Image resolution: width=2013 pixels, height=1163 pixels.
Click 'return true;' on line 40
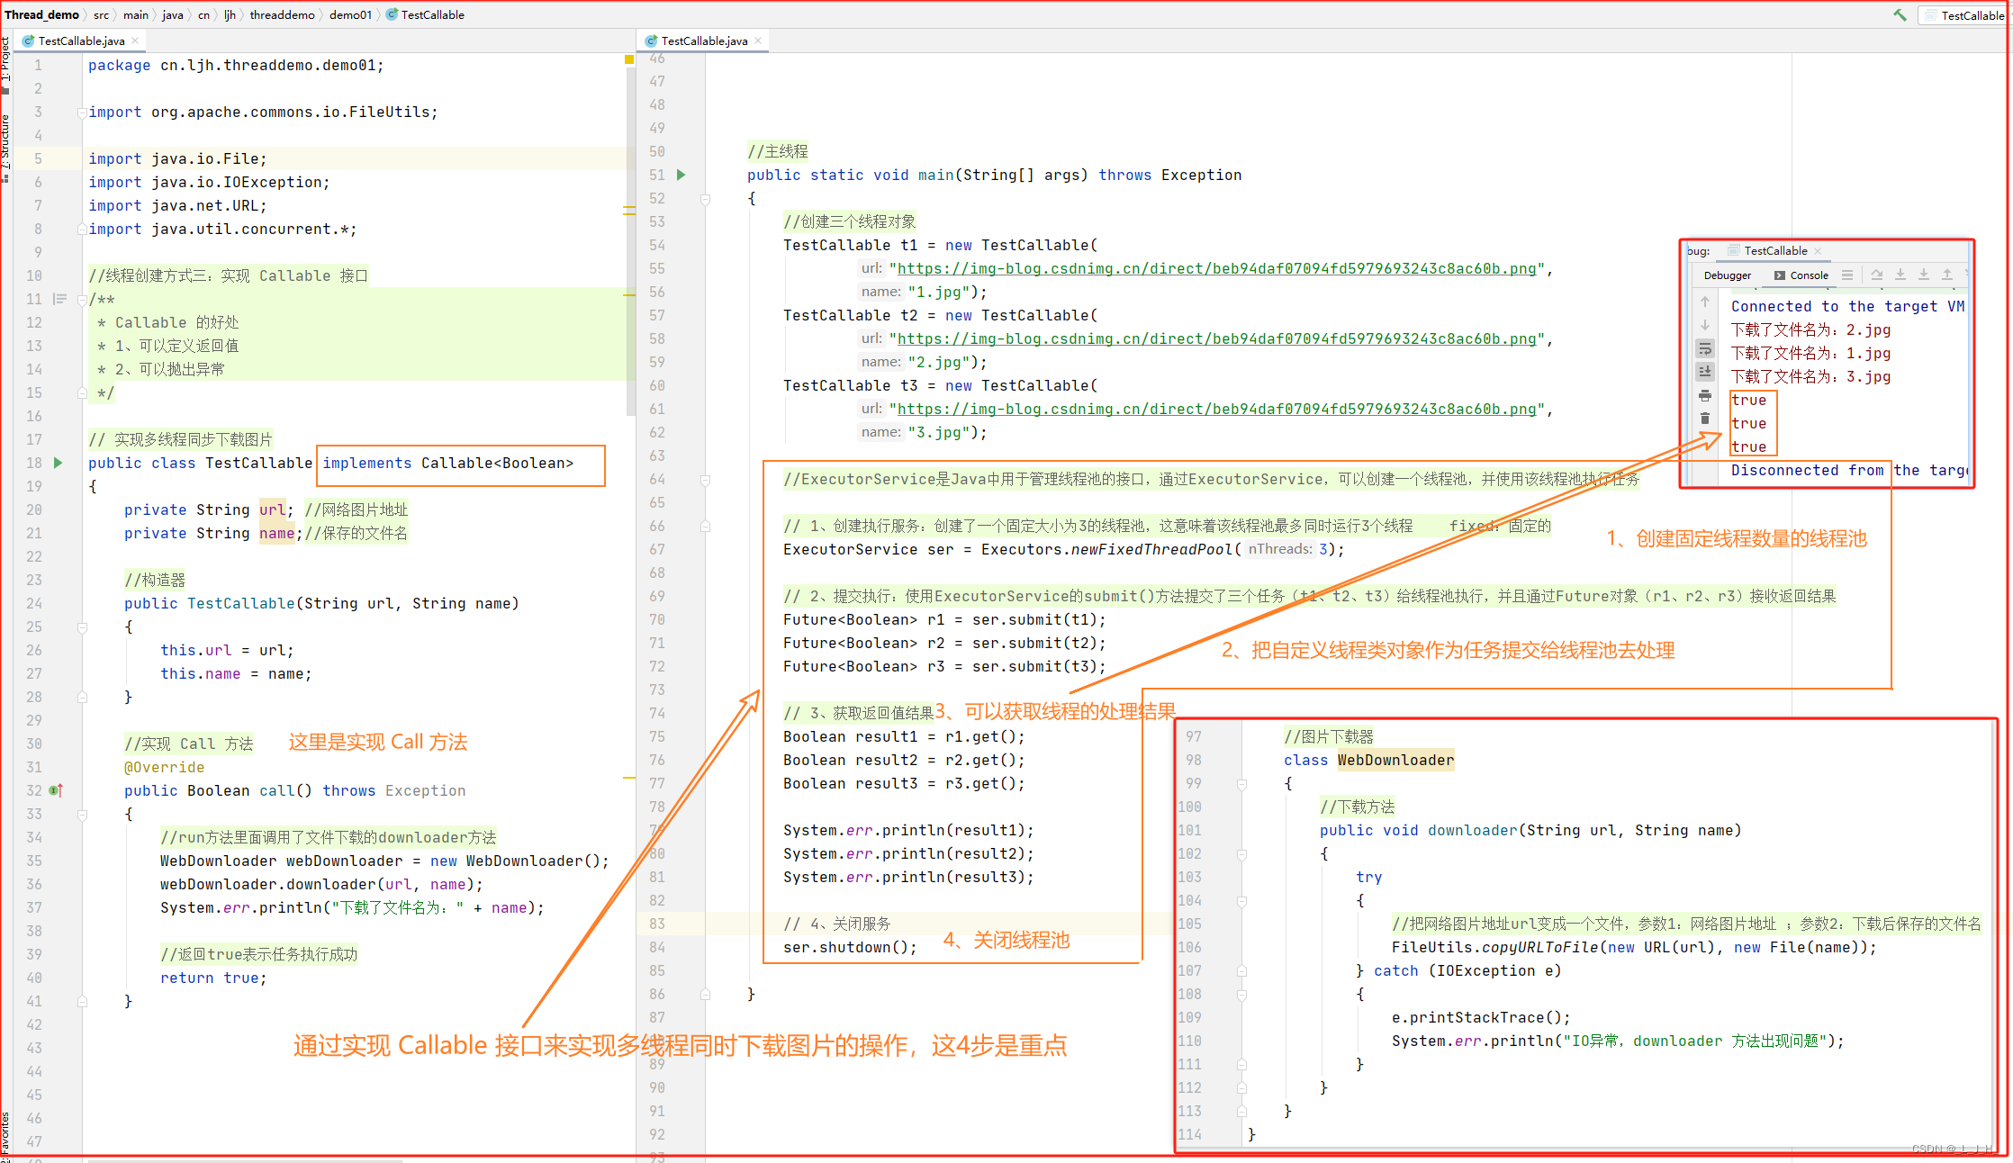(x=213, y=978)
